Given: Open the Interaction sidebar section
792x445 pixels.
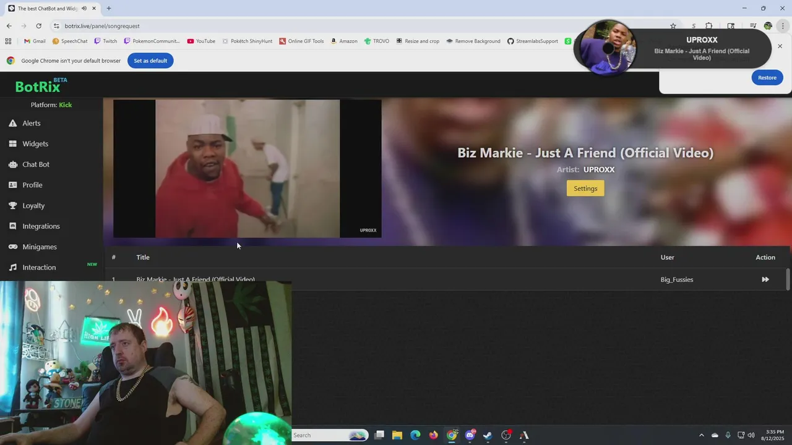Looking at the screenshot, I should pyautogui.click(x=39, y=267).
